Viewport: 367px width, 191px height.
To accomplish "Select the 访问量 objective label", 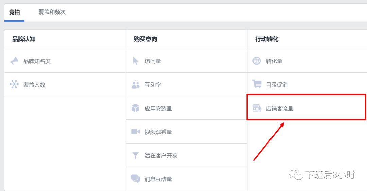I will coord(153,61).
